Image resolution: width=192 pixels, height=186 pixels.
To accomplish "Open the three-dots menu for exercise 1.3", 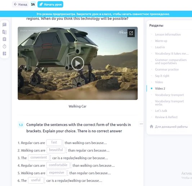I will click(141, 124).
